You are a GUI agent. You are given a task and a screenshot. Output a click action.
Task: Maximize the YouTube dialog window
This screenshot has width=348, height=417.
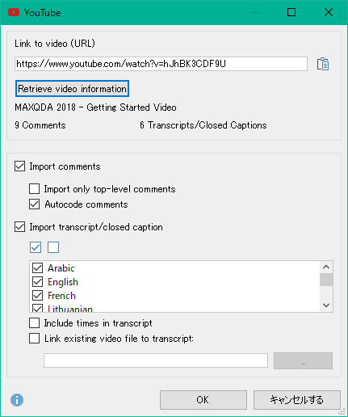[x=291, y=12]
